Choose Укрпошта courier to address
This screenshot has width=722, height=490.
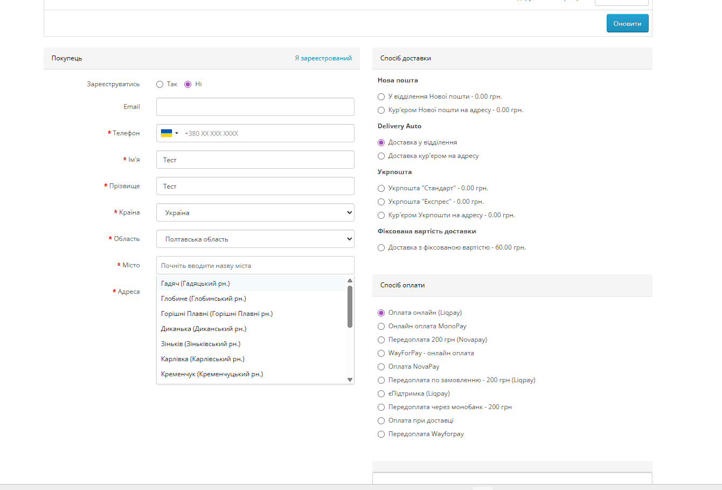(x=381, y=215)
